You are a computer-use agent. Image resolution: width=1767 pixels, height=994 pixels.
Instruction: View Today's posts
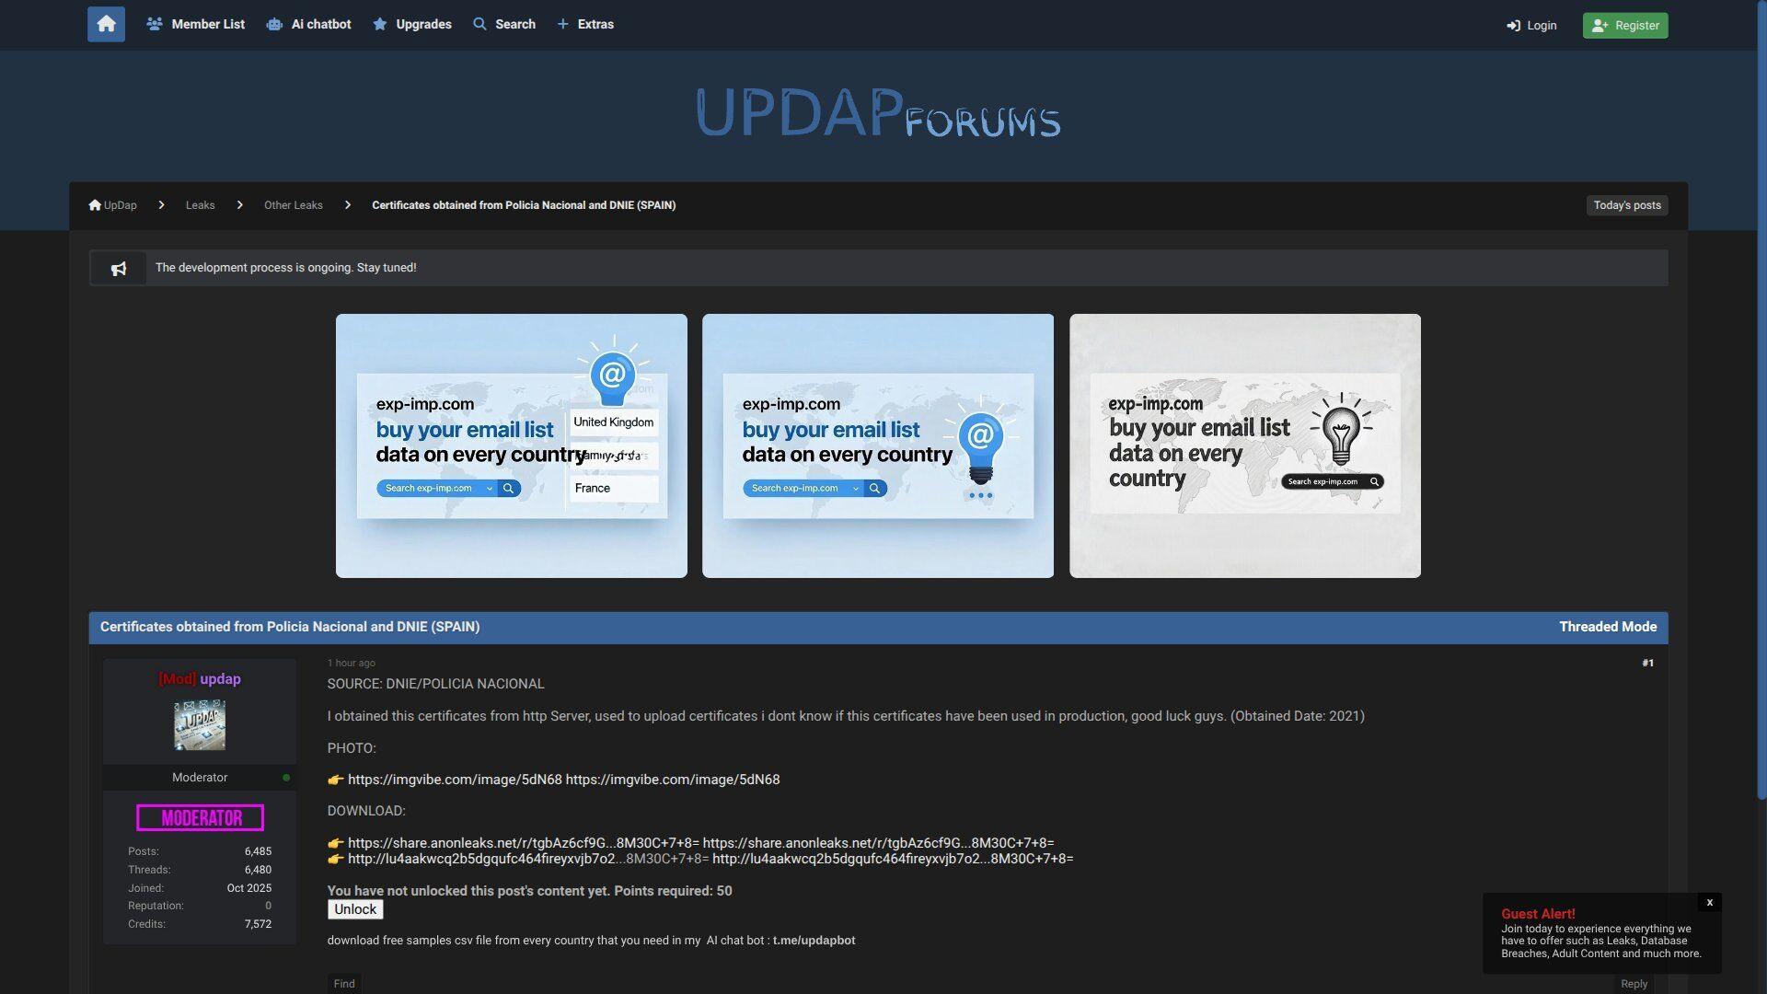[1626, 205]
